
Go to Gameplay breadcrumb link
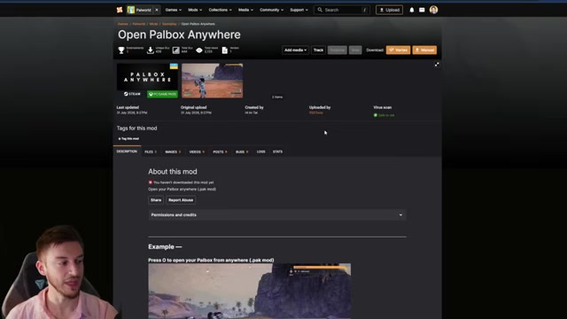click(x=169, y=24)
